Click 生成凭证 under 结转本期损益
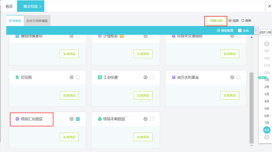 tap(143, 137)
